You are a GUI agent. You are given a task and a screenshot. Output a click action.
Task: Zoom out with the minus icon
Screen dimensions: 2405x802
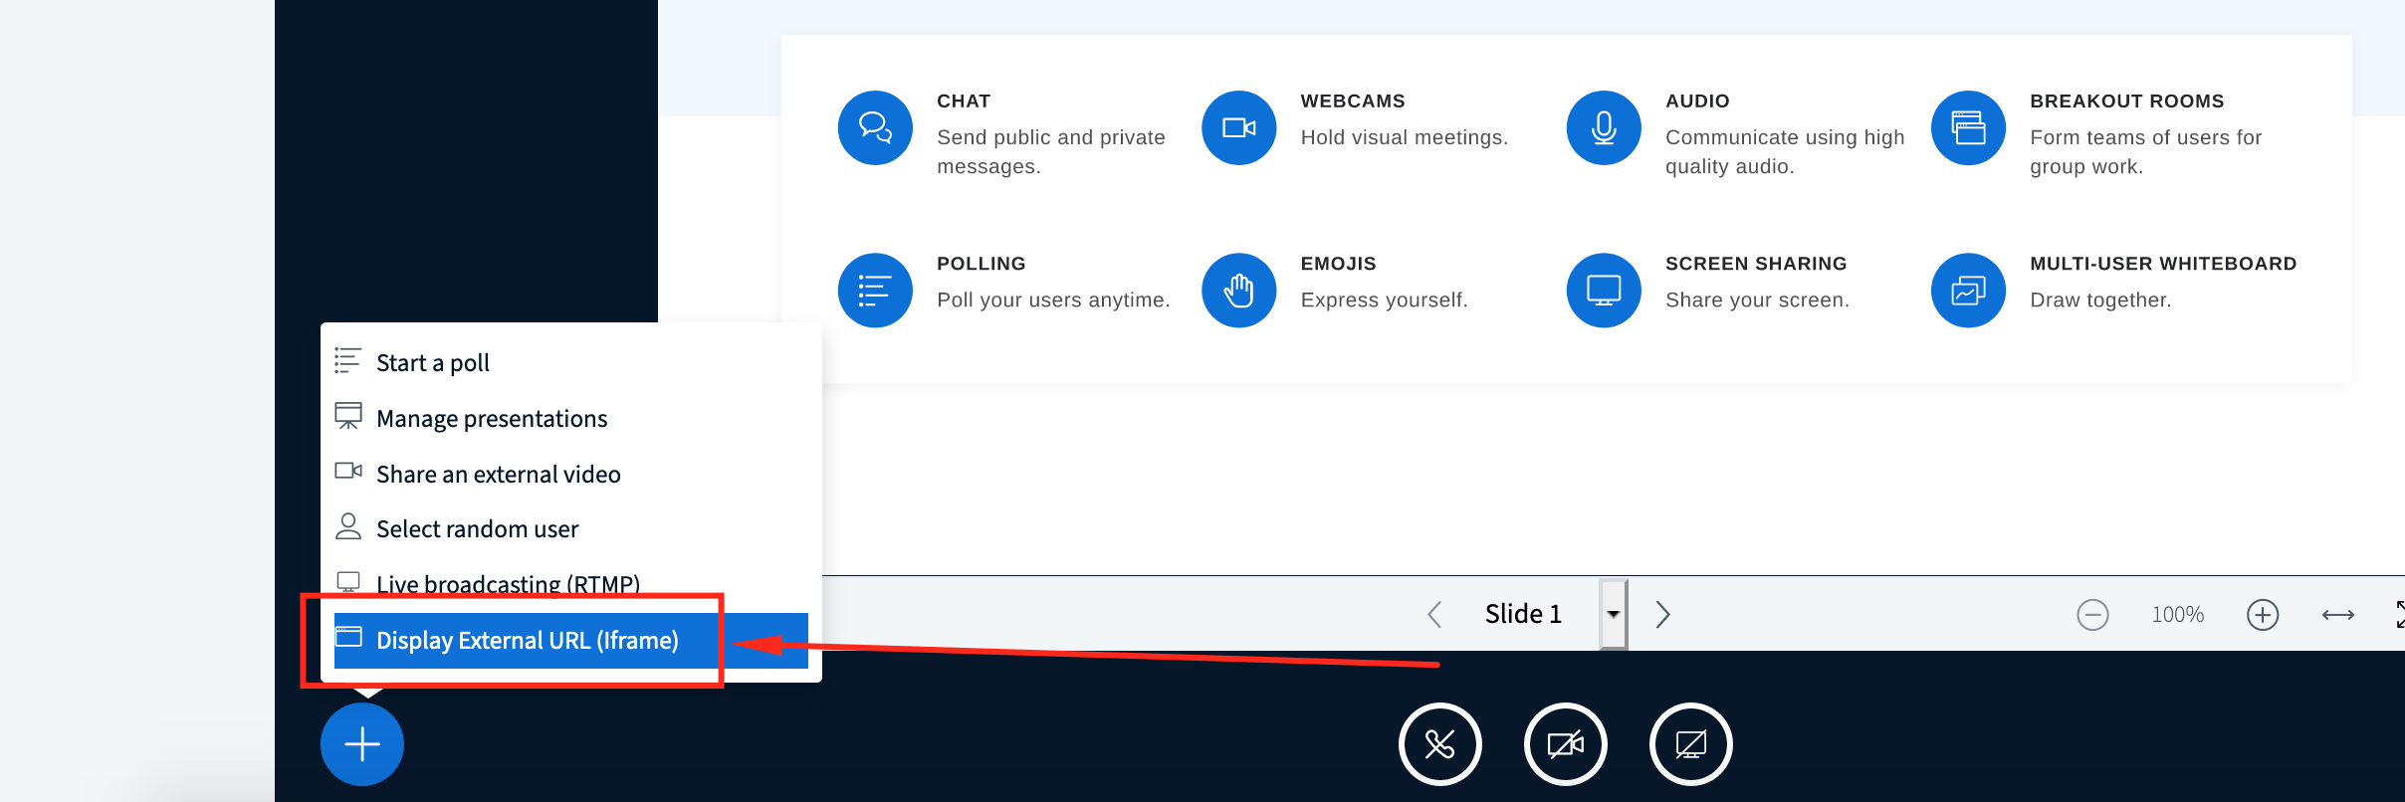point(2092,614)
